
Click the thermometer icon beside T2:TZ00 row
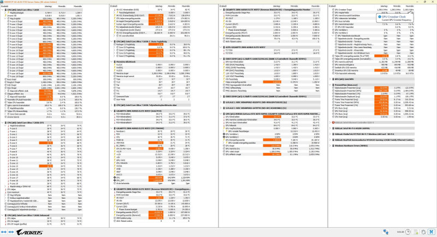[224, 50]
